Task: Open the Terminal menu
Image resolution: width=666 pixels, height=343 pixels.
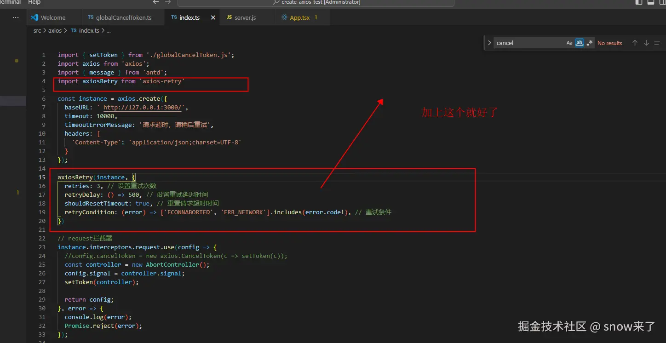Action: pyautogui.click(x=11, y=2)
